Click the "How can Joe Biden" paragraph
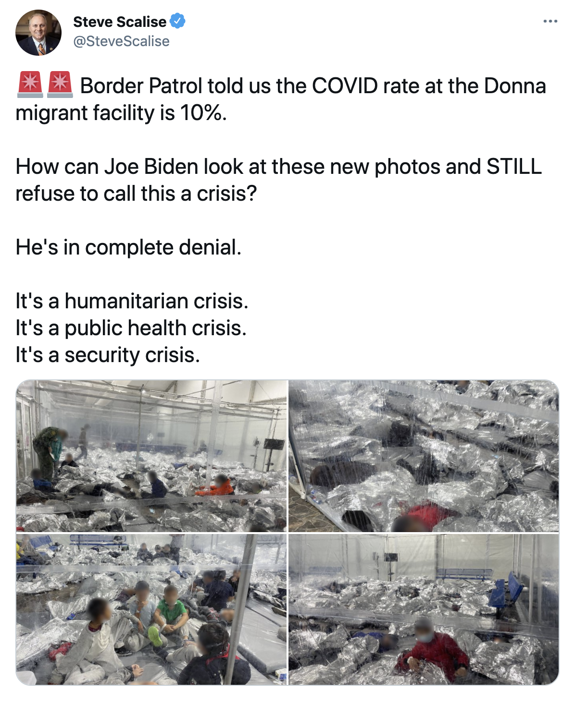This screenshot has width=575, height=705. pyautogui.click(x=279, y=180)
